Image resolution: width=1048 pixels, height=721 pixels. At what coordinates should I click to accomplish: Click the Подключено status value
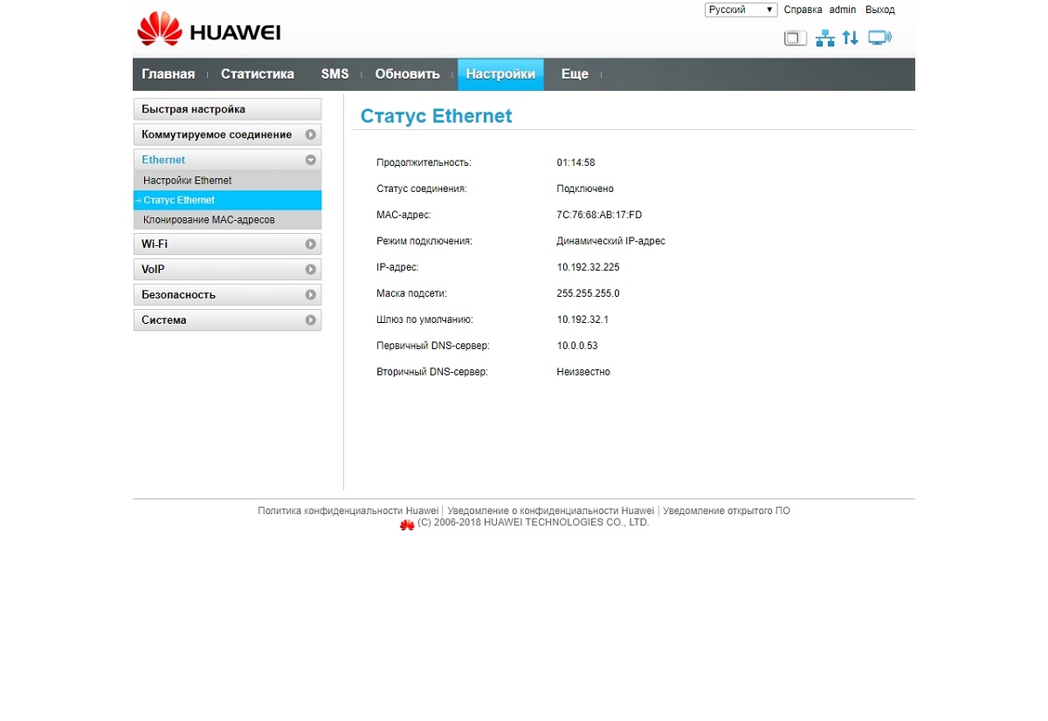585,189
